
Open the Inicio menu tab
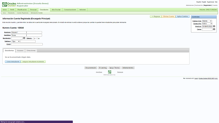[5, 10]
